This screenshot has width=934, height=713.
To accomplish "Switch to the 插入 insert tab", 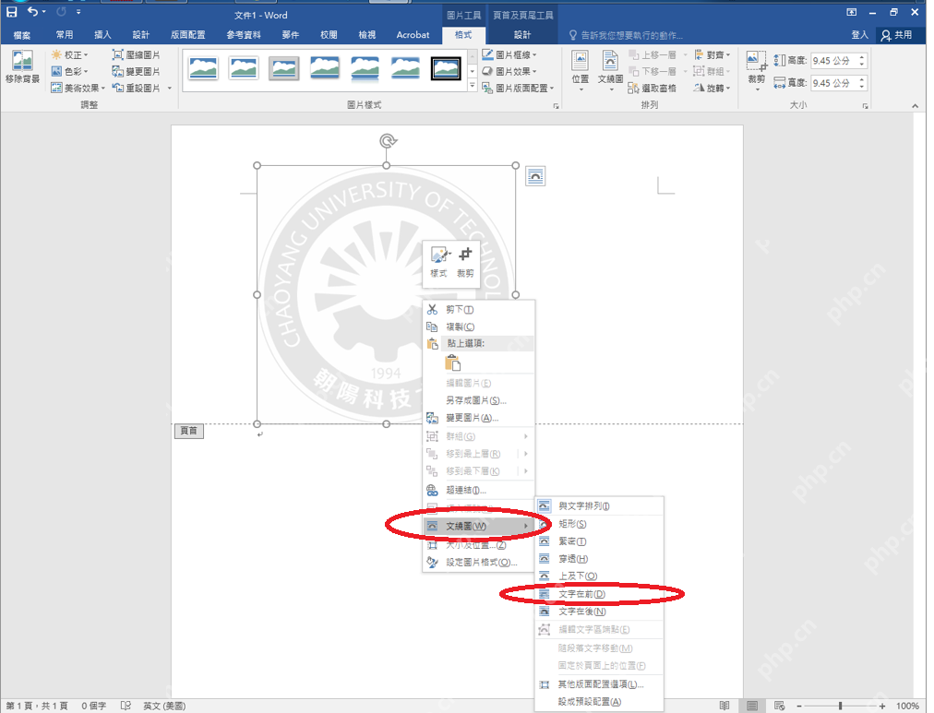I will (102, 35).
